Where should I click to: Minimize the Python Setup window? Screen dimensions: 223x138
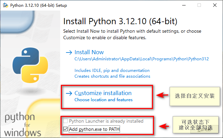pyautogui.click(x=184, y=5)
